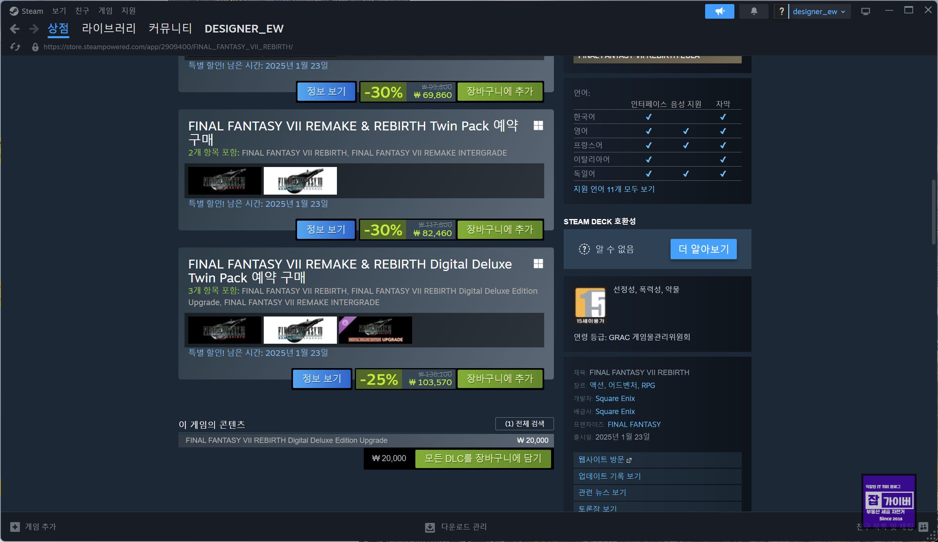
Task: Expand the designer_ew account dropdown
Action: (819, 11)
